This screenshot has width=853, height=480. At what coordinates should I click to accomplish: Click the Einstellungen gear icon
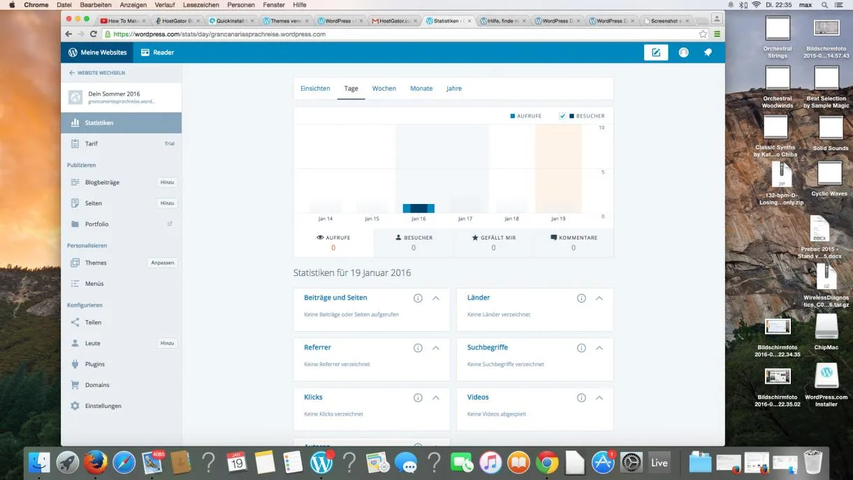coord(75,406)
